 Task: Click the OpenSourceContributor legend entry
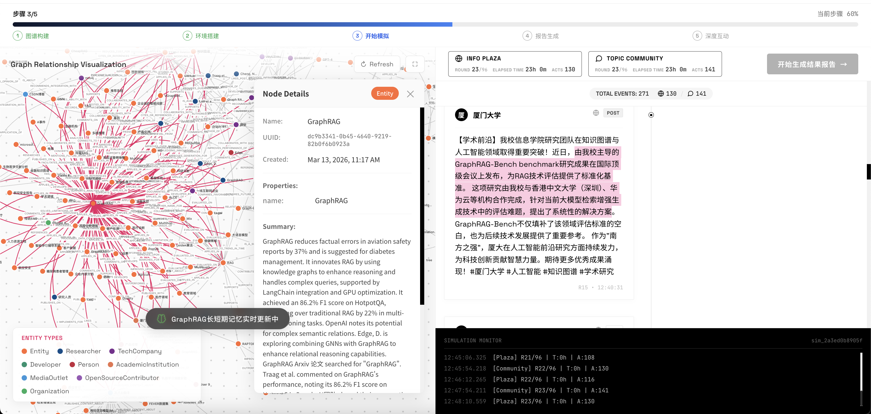point(118,378)
